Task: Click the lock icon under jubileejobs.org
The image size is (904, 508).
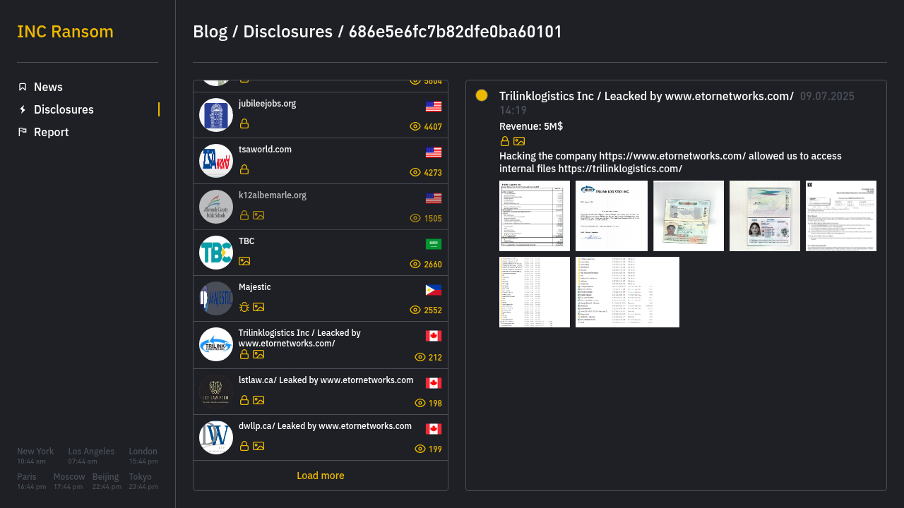Action: tap(244, 123)
